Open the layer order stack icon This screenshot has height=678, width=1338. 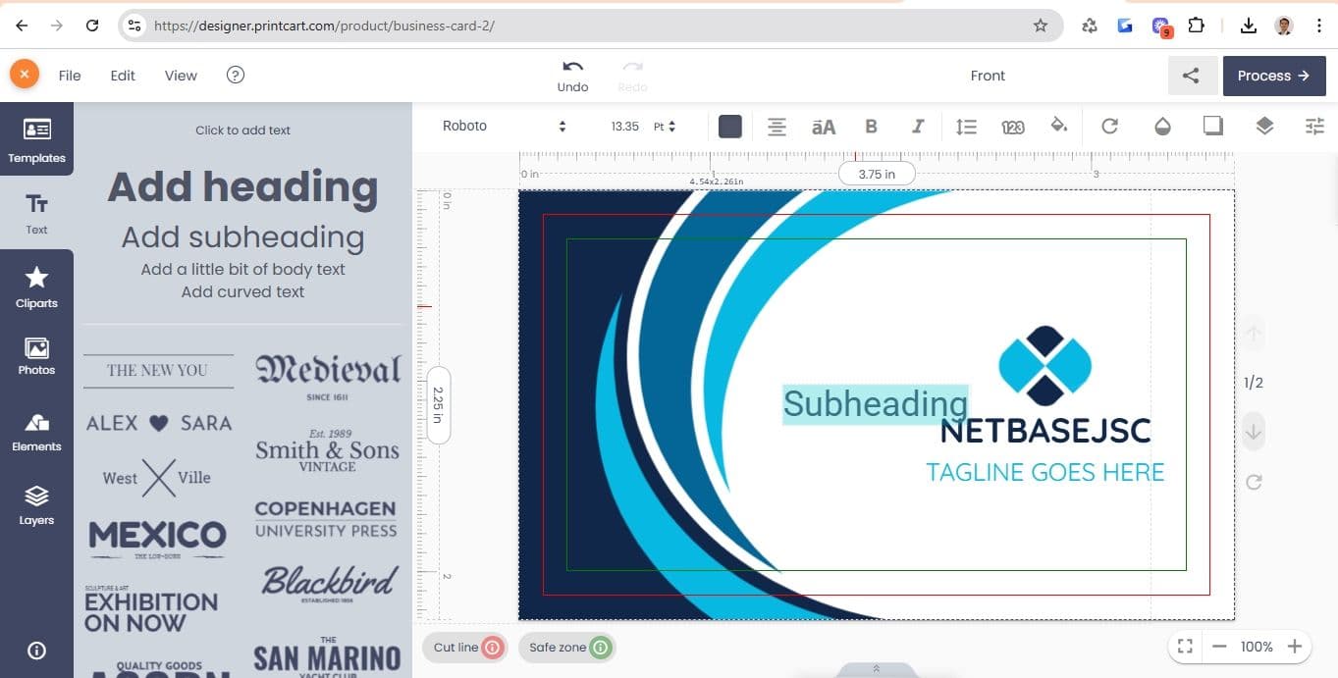point(1264,126)
